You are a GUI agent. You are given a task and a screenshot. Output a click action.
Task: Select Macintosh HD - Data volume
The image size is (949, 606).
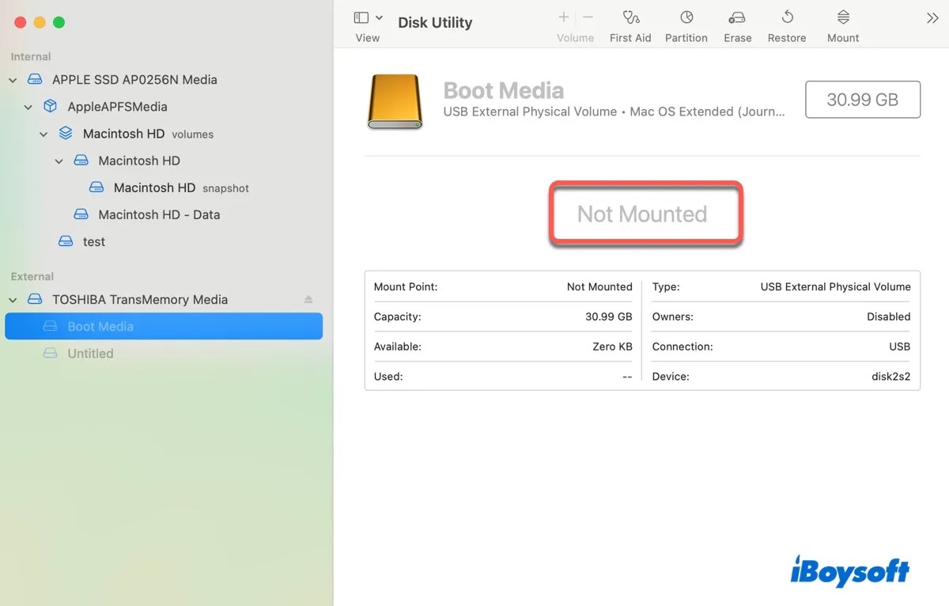(x=158, y=214)
